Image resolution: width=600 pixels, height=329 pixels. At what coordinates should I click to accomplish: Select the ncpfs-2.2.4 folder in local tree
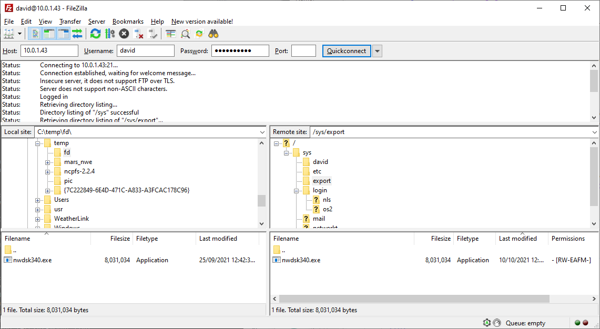[79, 171]
